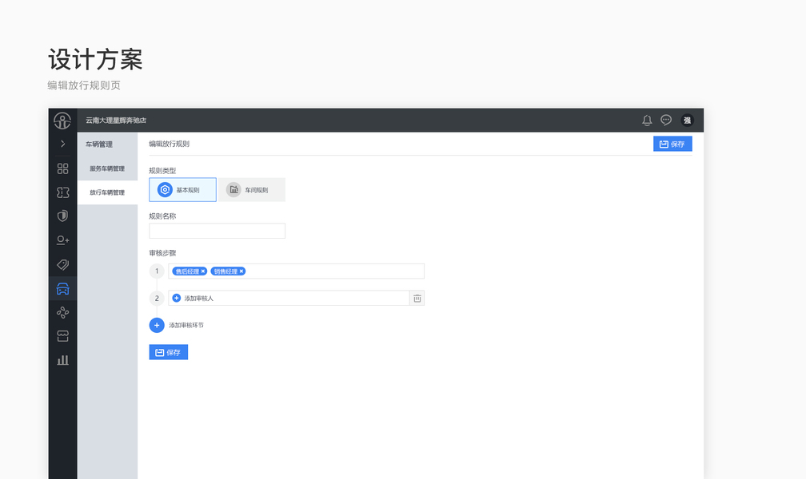
Task: Click the user avatar 强
Action: (x=687, y=121)
